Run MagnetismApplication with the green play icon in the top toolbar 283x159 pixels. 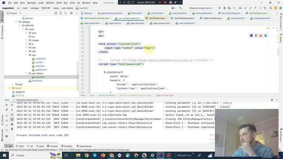pos(220,8)
